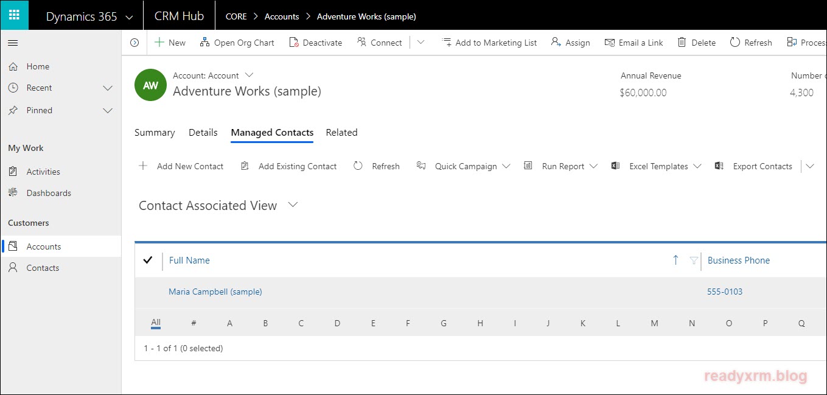Toggle sort arrow on Full Name column
This screenshot has height=395, width=827.
click(675, 260)
